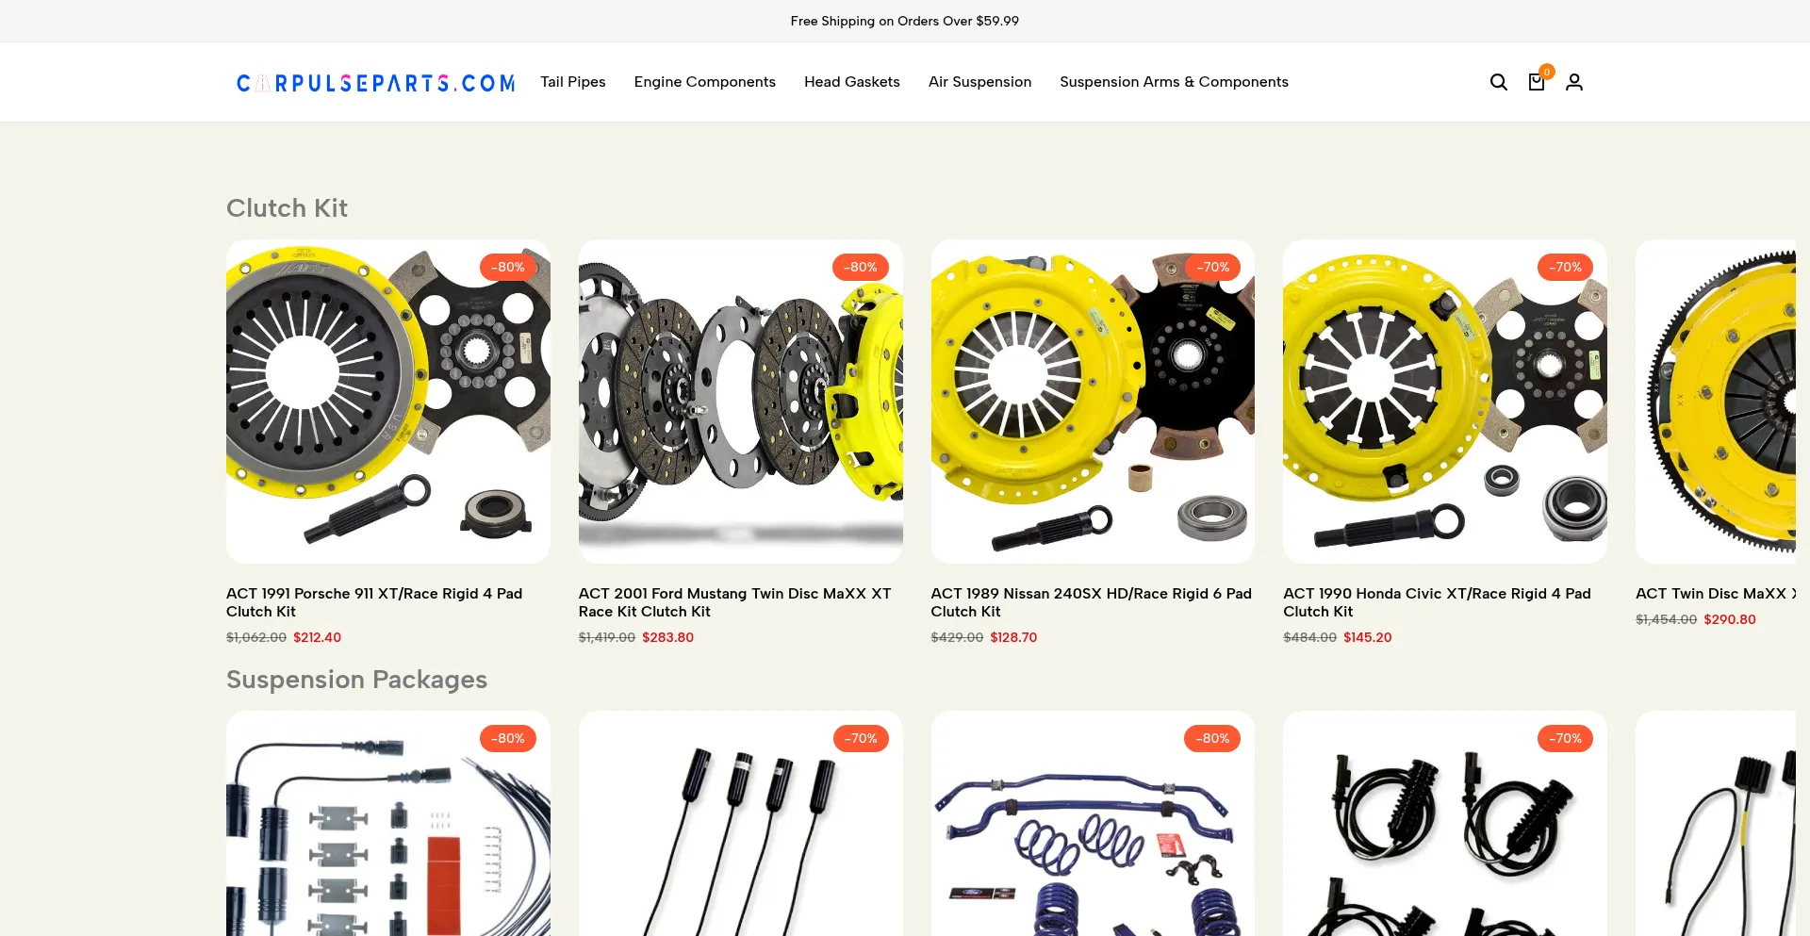Open Suspension Arms & Components menu
1810x936 pixels.
pos(1174,82)
